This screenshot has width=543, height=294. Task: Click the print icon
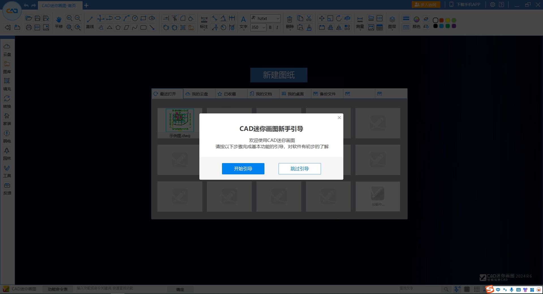click(29, 27)
